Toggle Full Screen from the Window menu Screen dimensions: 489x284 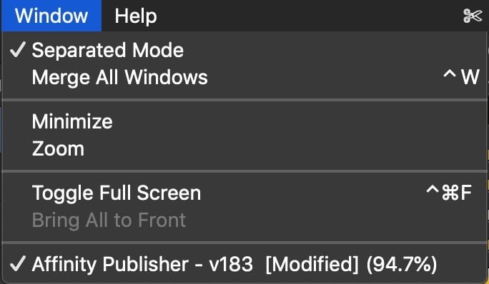tap(244, 193)
